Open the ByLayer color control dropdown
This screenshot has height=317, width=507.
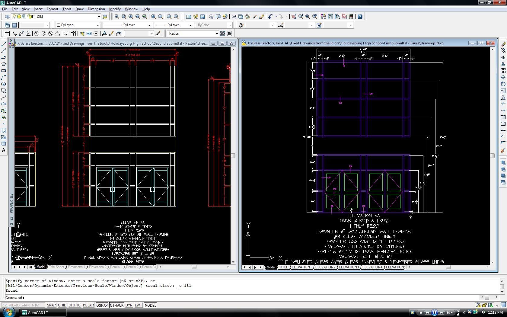[97, 25]
